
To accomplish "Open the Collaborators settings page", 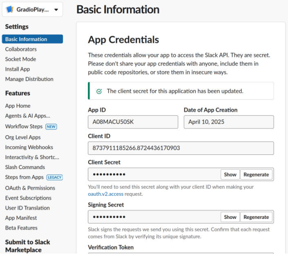I will (21, 49).
